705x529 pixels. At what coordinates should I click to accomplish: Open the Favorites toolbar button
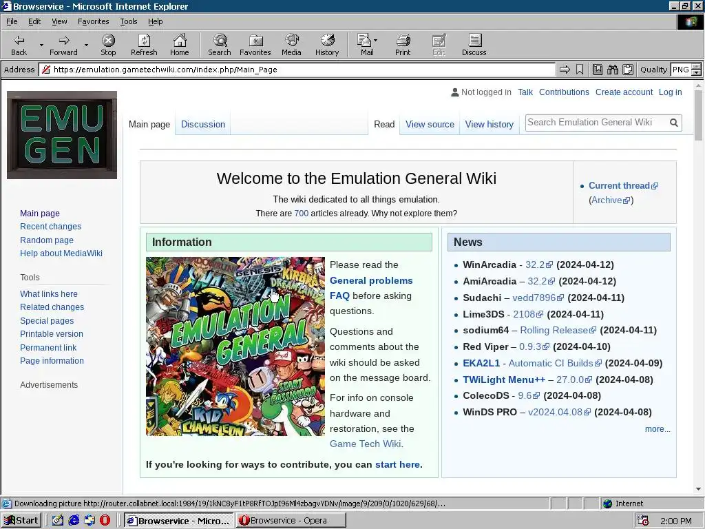(x=255, y=45)
